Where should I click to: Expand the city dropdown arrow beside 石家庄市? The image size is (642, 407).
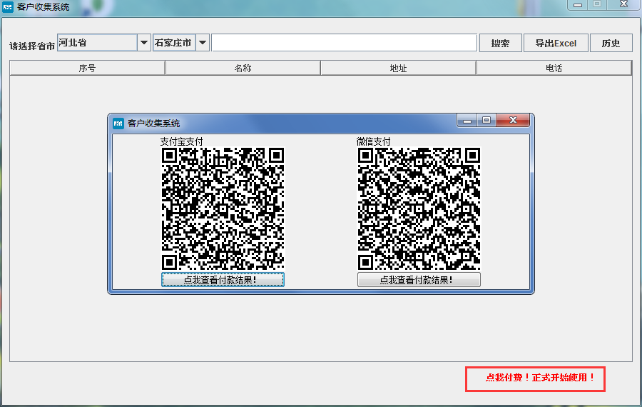203,43
